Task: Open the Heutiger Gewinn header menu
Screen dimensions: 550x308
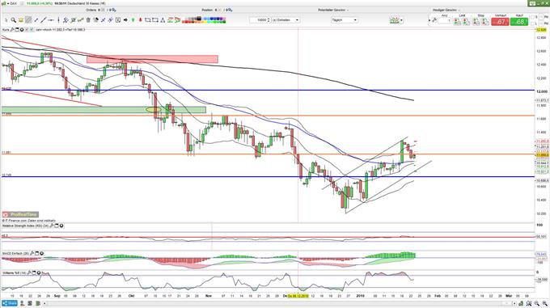Action: tap(446, 11)
